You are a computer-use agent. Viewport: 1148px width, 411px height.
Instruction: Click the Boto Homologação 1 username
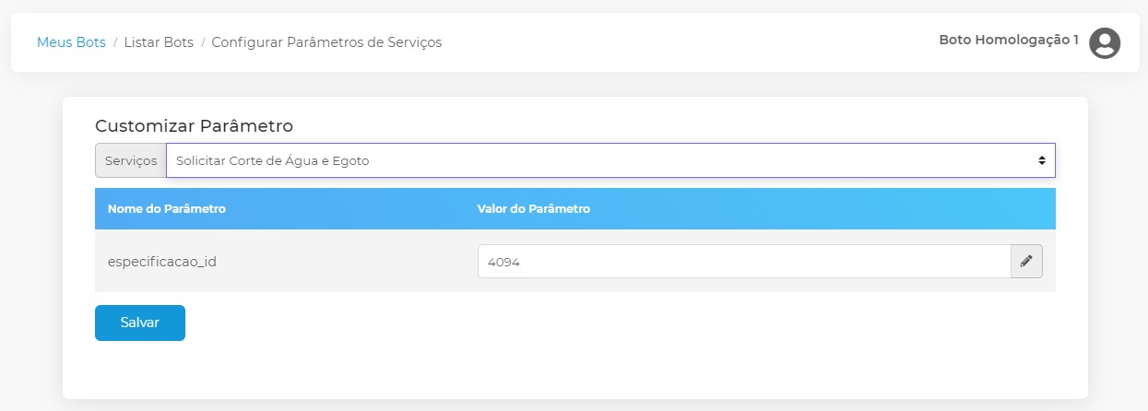tap(1008, 41)
